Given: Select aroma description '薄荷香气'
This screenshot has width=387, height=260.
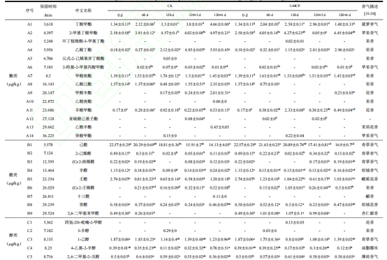Looking at the screenshot, I should point(370,257).
